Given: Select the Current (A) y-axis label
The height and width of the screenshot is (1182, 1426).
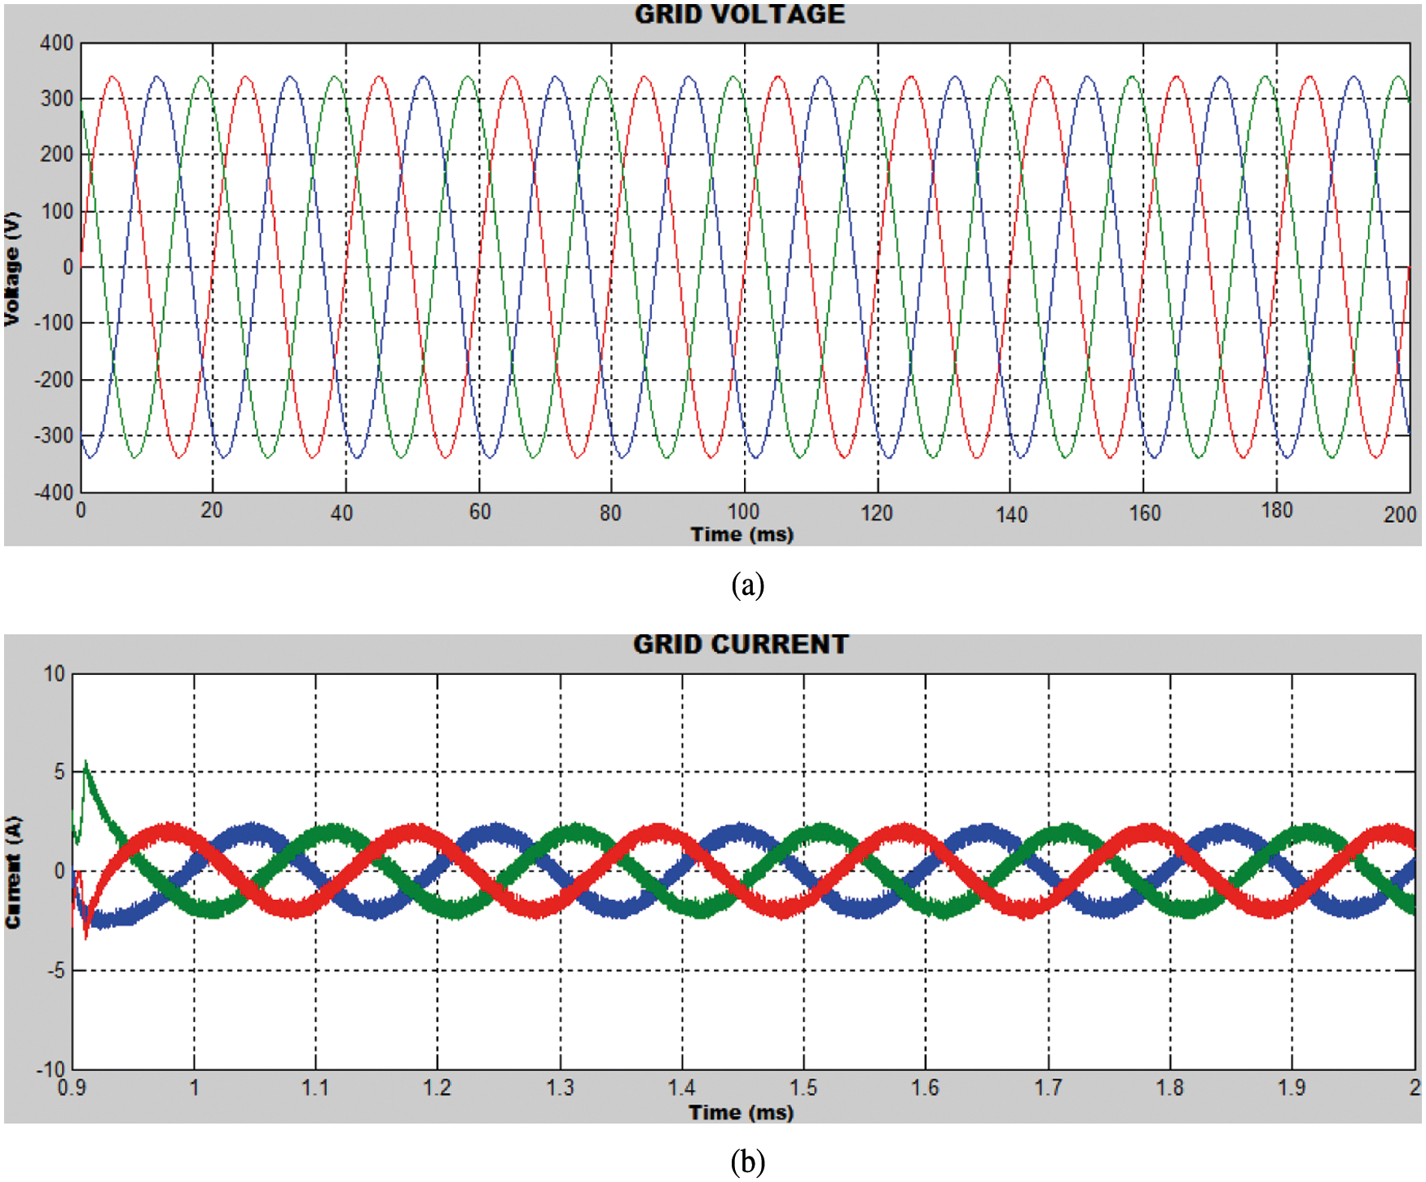Looking at the screenshot, I should [x=12, y=872].
